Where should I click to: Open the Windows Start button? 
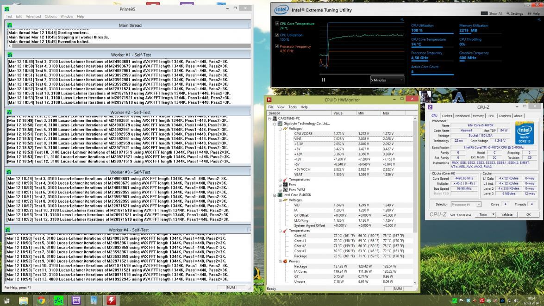coord(6,300)
